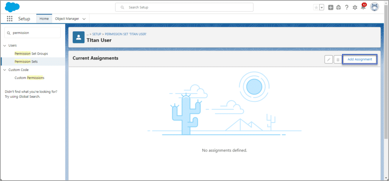Expand the Object Manager tab chevron
Screen dimensions: 389x181
(x=84, y=19)
